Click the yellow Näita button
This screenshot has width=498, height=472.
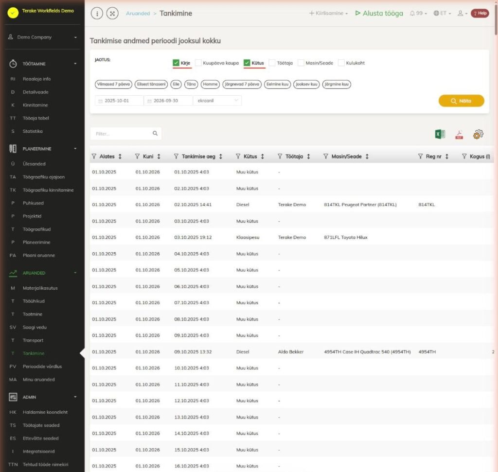pos(461,101)
